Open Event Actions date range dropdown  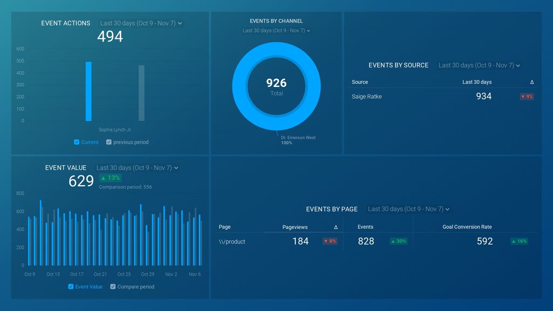click(x=141, y=23)
